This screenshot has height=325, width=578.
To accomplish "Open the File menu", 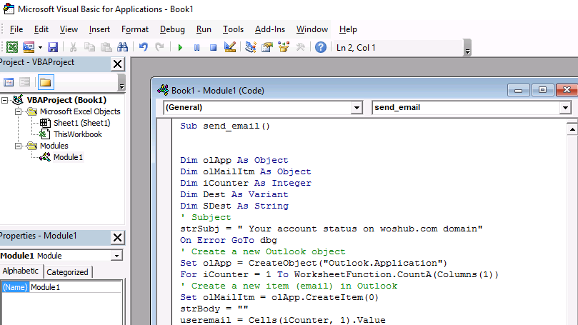I will 16,29.
